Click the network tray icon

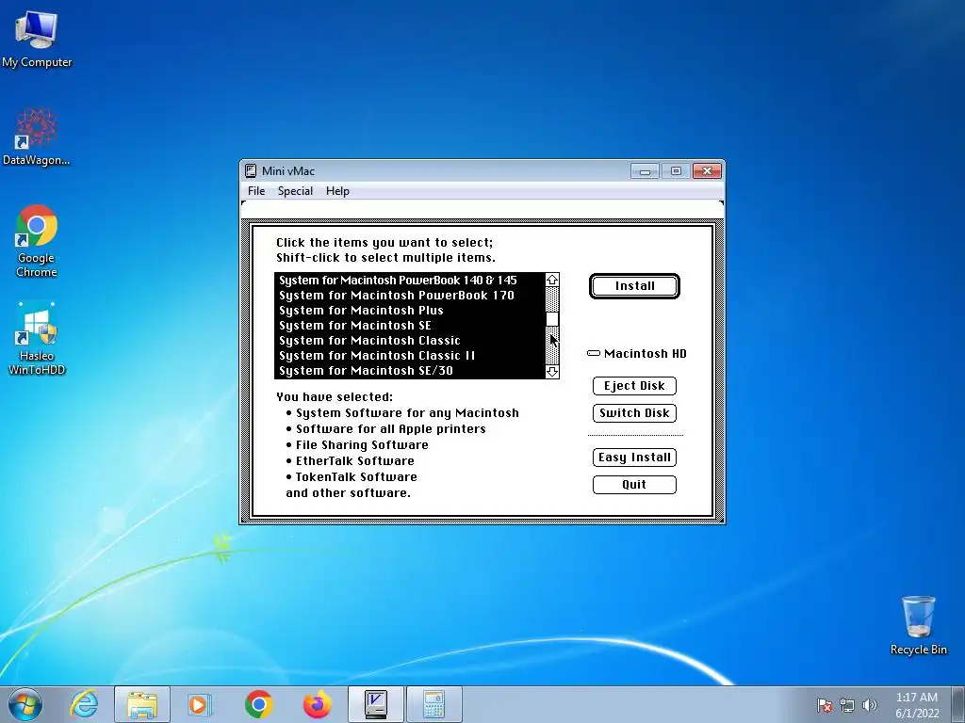coord(847,705)
